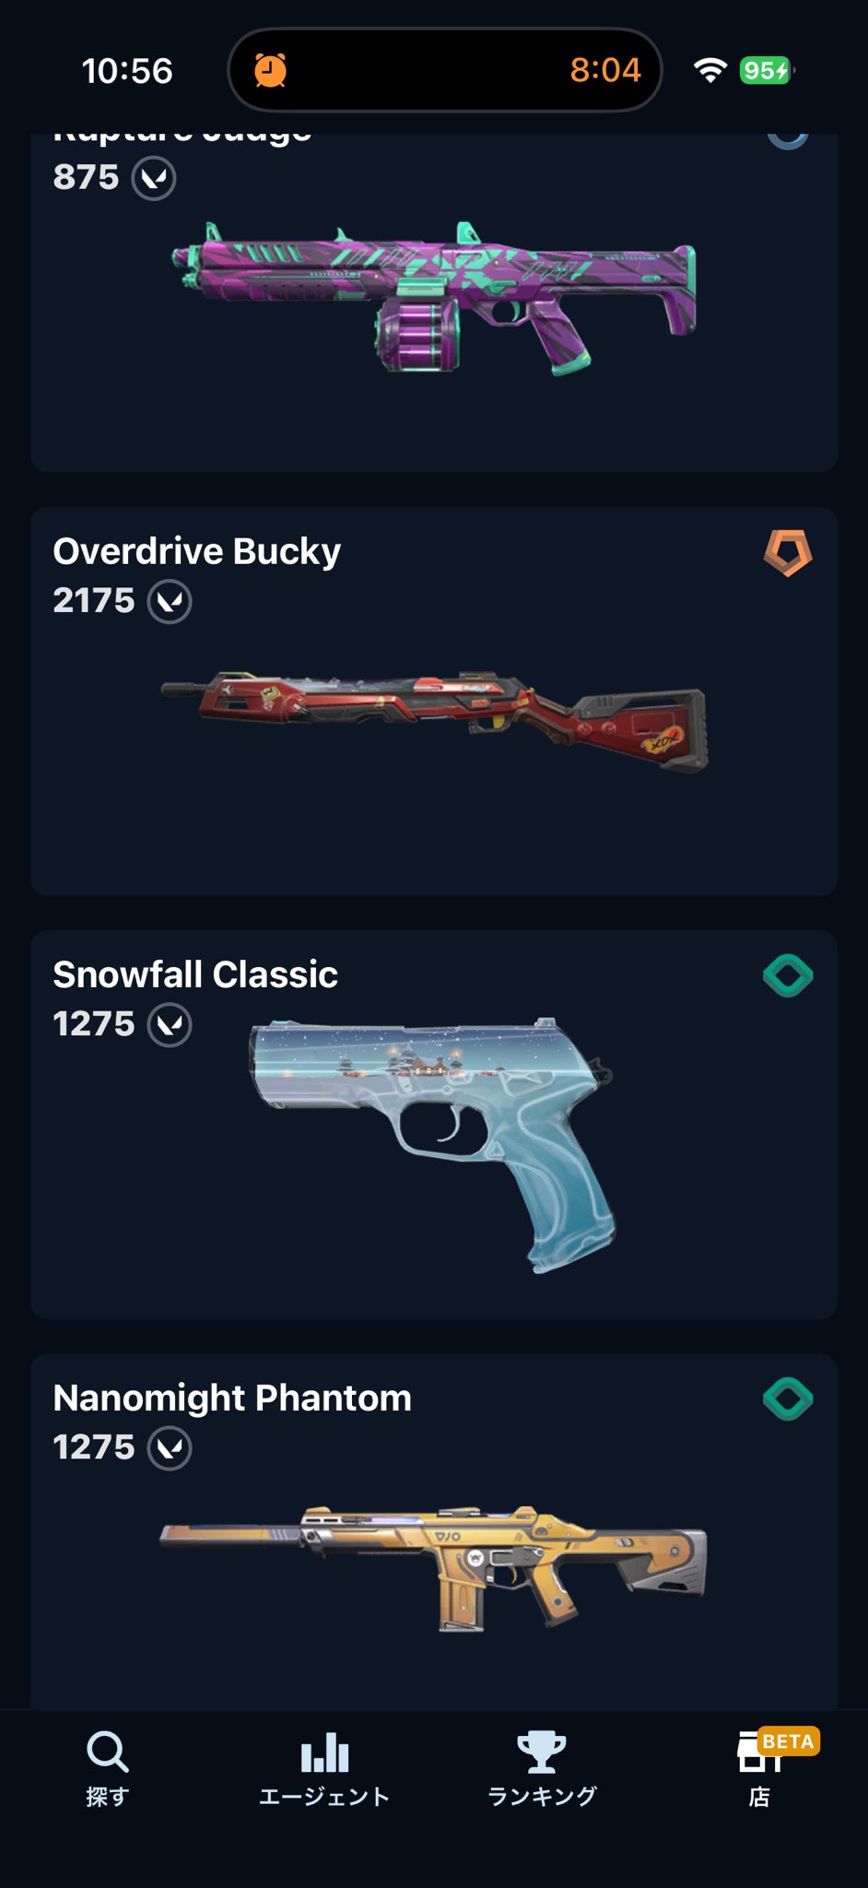Tap the green tier icon on Snowfall Classic
The width and height of the screenshot is (868, 1888).
(x=788, y=975)
